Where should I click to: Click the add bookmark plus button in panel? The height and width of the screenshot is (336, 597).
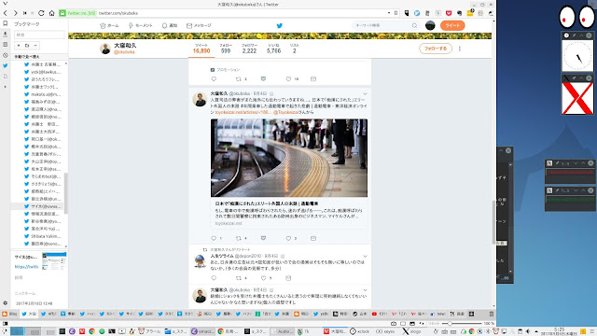[x=19, y=46]
